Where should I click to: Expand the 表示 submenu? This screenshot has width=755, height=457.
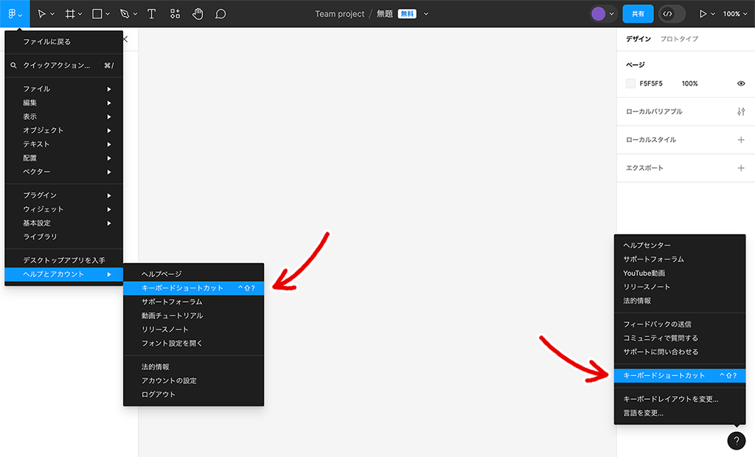pos(63,117)
